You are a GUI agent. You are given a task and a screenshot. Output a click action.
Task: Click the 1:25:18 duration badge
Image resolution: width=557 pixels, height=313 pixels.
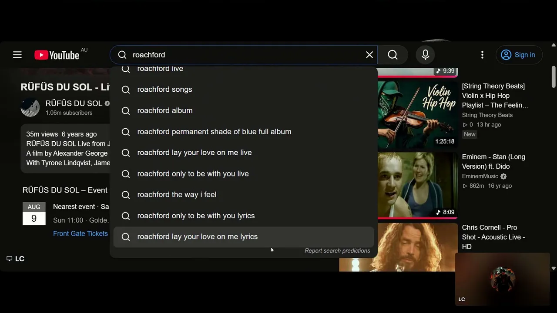[445, 141]
